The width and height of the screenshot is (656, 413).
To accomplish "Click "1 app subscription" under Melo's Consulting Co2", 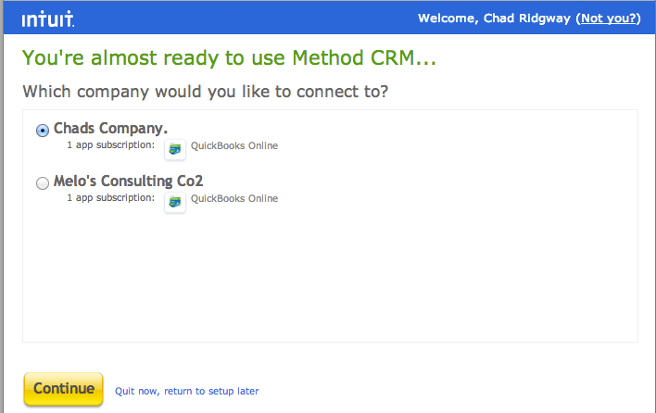I will tap(110, 198).
